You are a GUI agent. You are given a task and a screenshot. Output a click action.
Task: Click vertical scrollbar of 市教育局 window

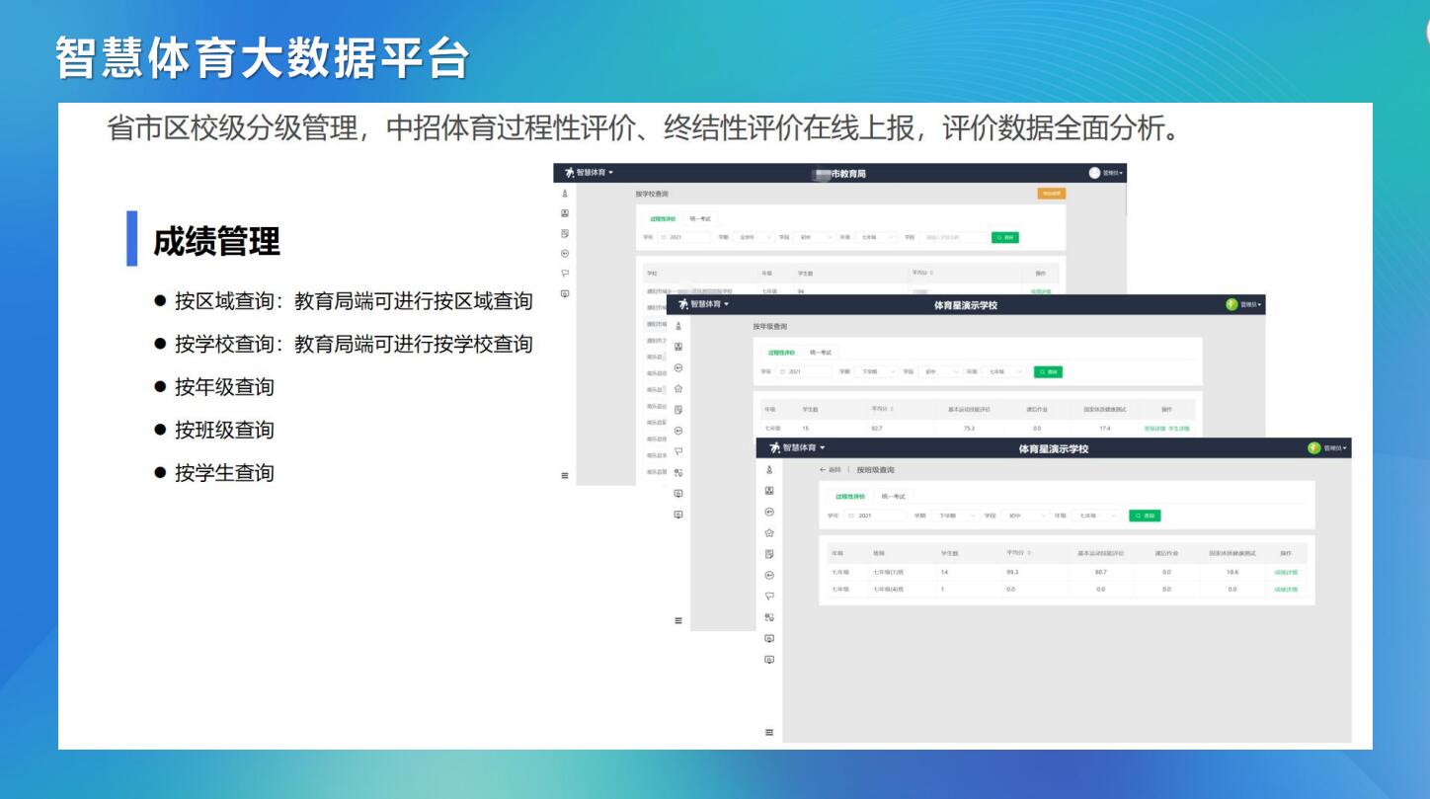pyautogui.click(x=1125, y=199)
